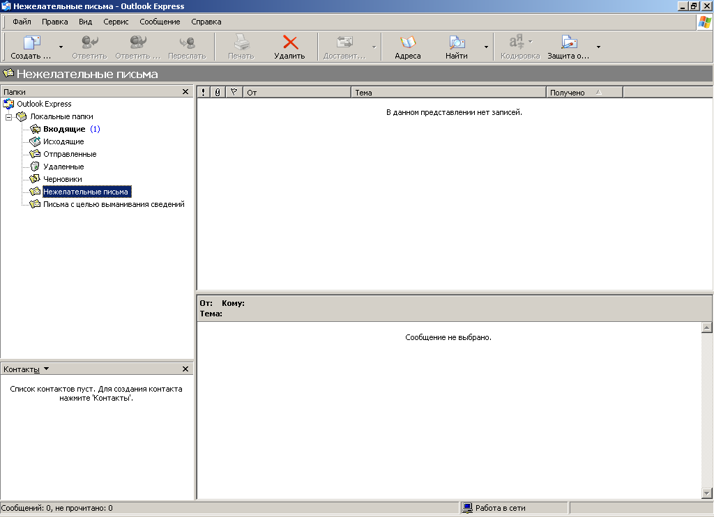
Task: Click the Ответить всем reply-all icon
Action: (x=138, y=43)
